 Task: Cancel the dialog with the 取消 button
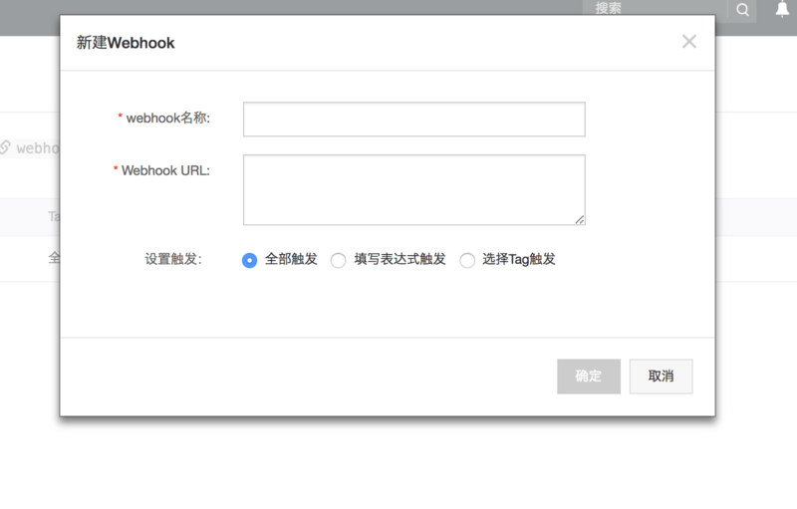click(661, 377)
